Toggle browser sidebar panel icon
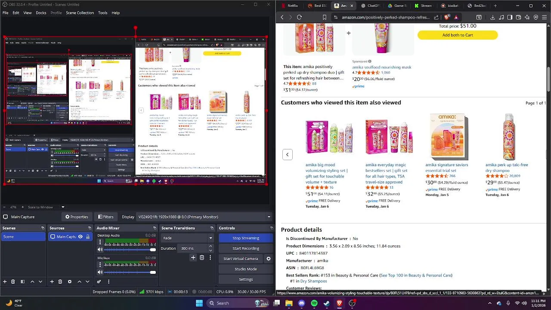Screen dimensions: 551x310 [510, 17]
